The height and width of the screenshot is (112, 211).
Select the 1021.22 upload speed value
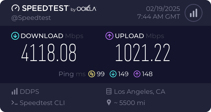[x=143, y=53]
